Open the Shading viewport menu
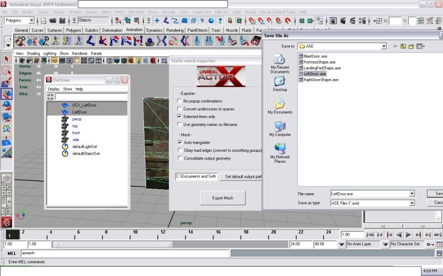Viewport: 443px width, 276px height. pos(33,54)
